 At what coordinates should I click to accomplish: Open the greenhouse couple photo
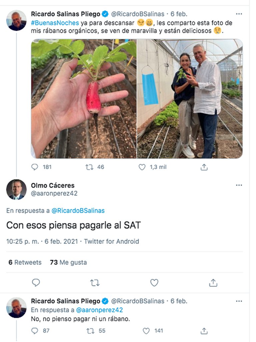pos(190,99)
